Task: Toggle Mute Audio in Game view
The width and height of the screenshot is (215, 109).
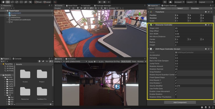Action: pos(126,62)
